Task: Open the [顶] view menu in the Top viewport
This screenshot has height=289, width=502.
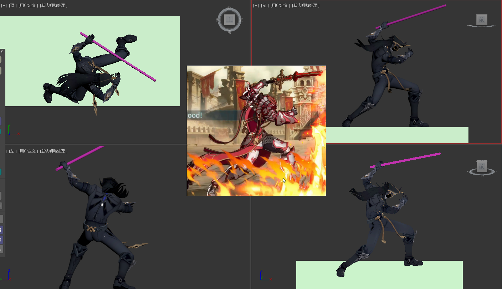Action: 13,5
